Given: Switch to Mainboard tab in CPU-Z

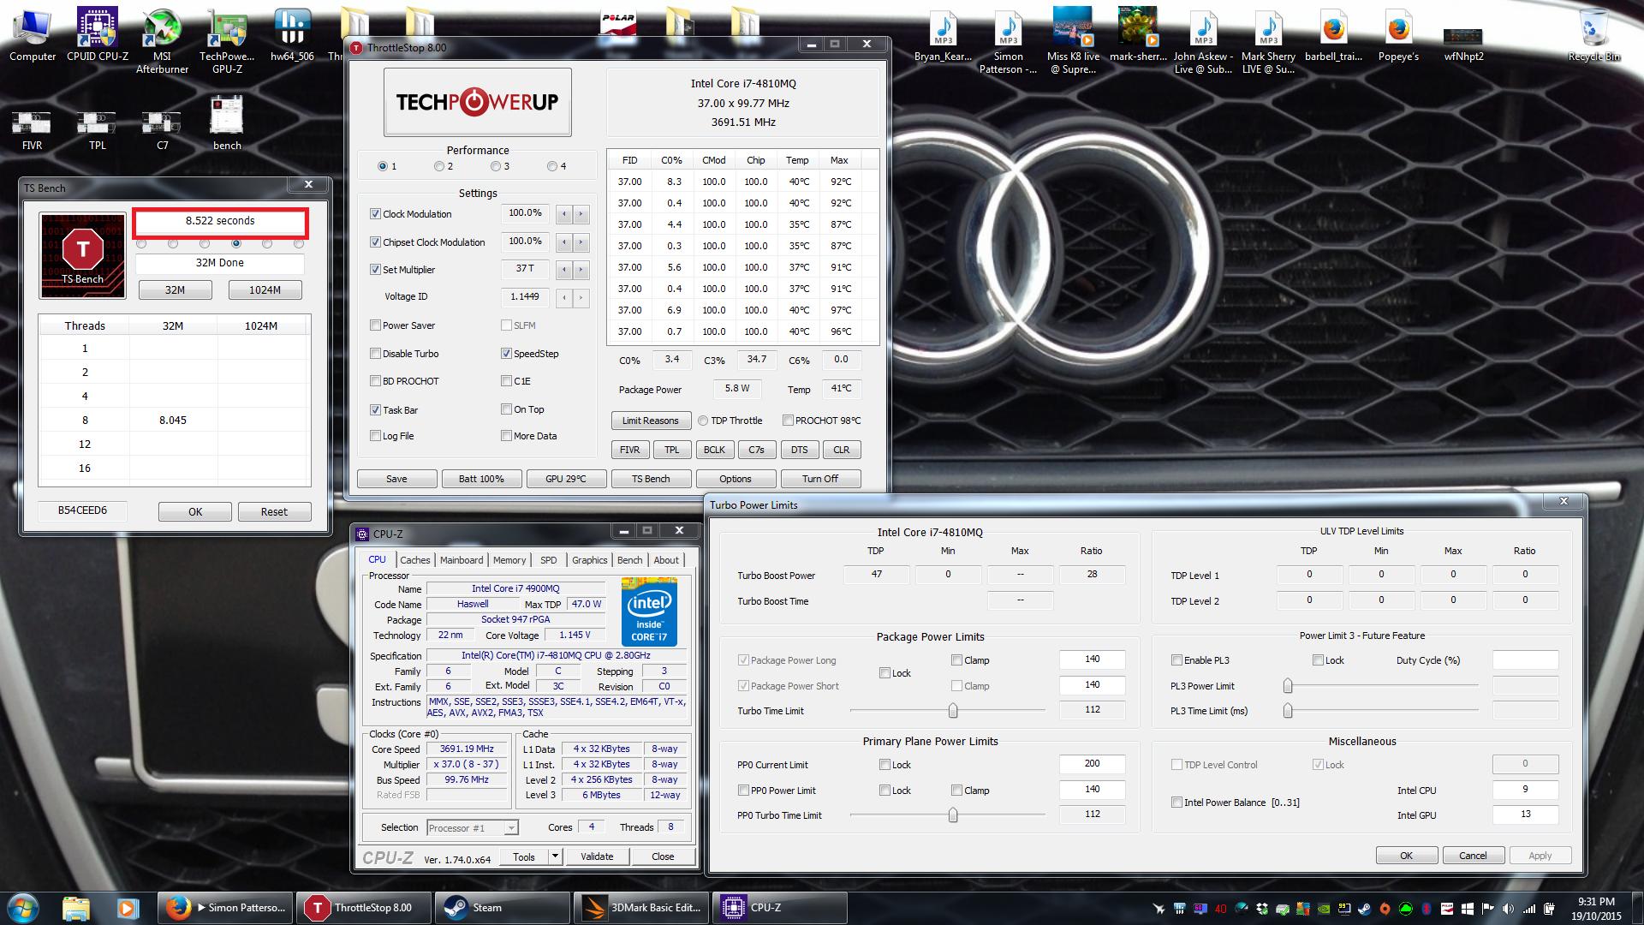Looking at the screenshot, I should [x=462, y=560].
